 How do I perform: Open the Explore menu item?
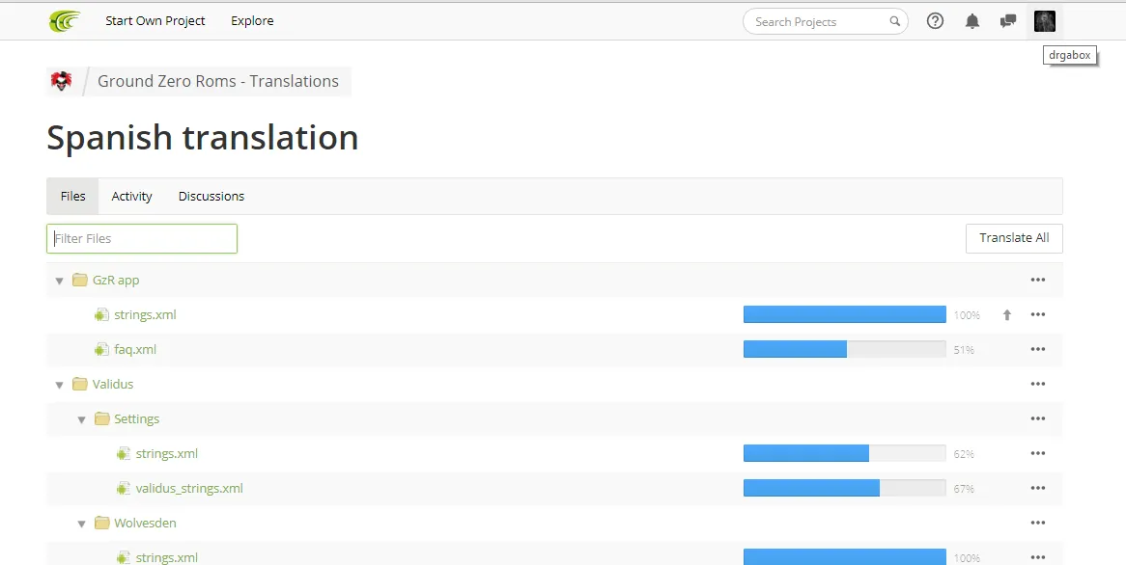tap(252, 21)
